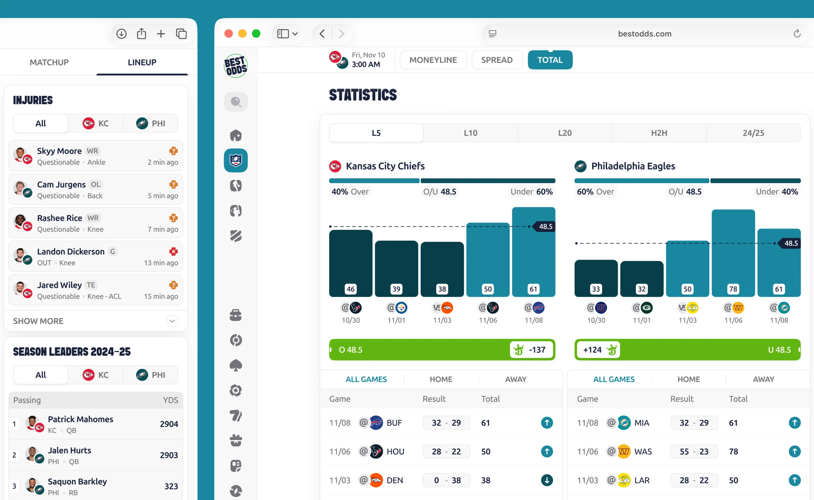814x500 pixels.
Task: Expand the 11/08 BUF game row arrow
Action: [547, 423]
